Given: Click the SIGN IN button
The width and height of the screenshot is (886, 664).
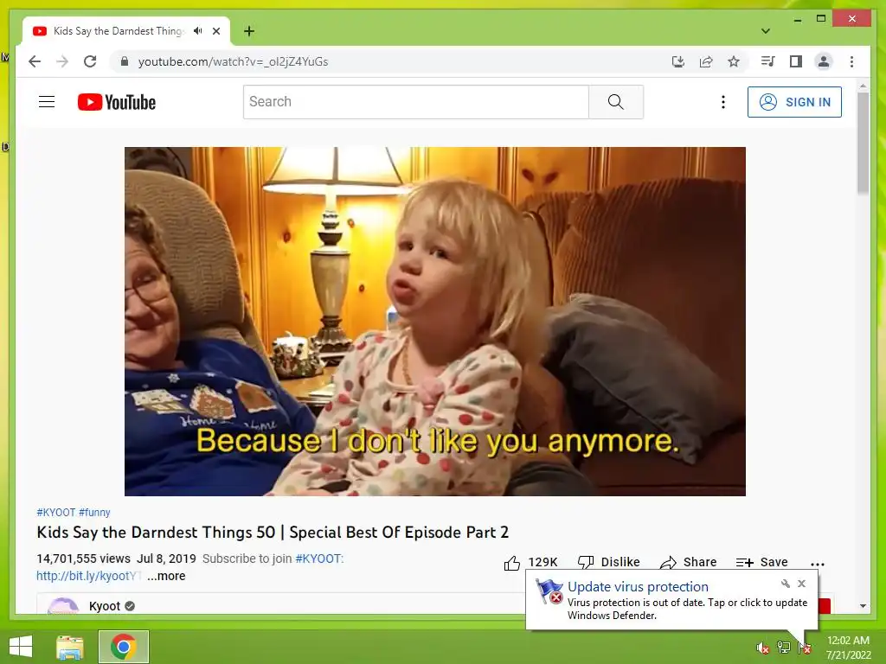Looking at the screenshot, I should (x=794, y=102).
